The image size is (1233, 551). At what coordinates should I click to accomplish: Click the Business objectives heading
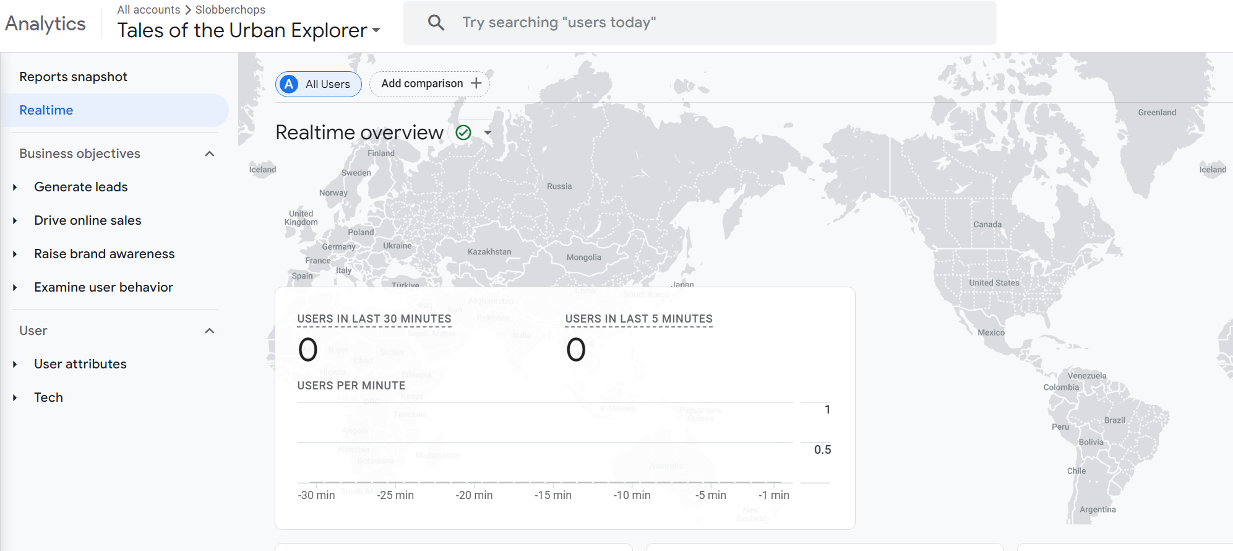[x=80, y=154]
